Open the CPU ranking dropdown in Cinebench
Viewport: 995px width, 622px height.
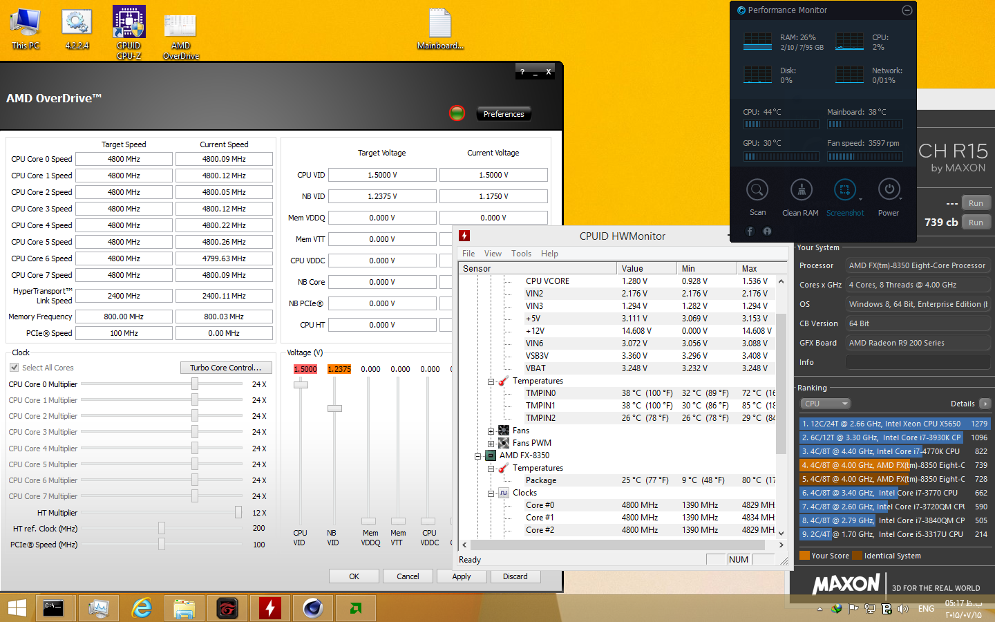826,403
